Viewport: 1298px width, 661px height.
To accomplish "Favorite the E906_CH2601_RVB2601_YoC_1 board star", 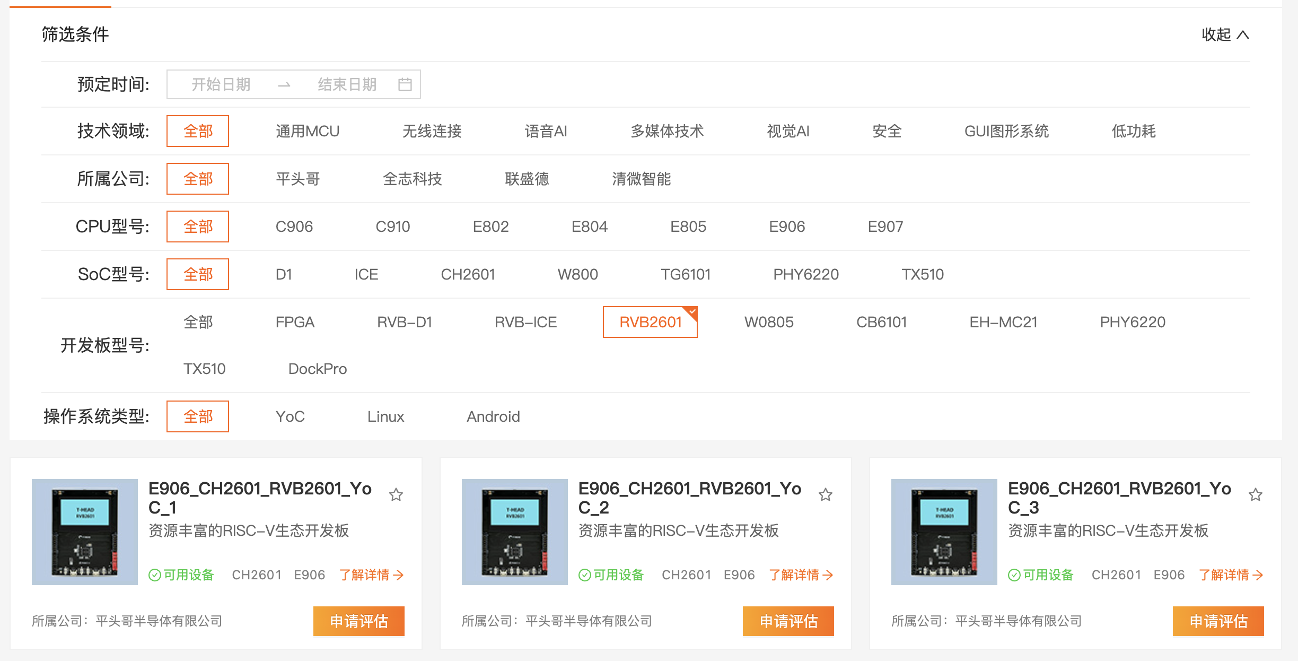I will [396, 495].
